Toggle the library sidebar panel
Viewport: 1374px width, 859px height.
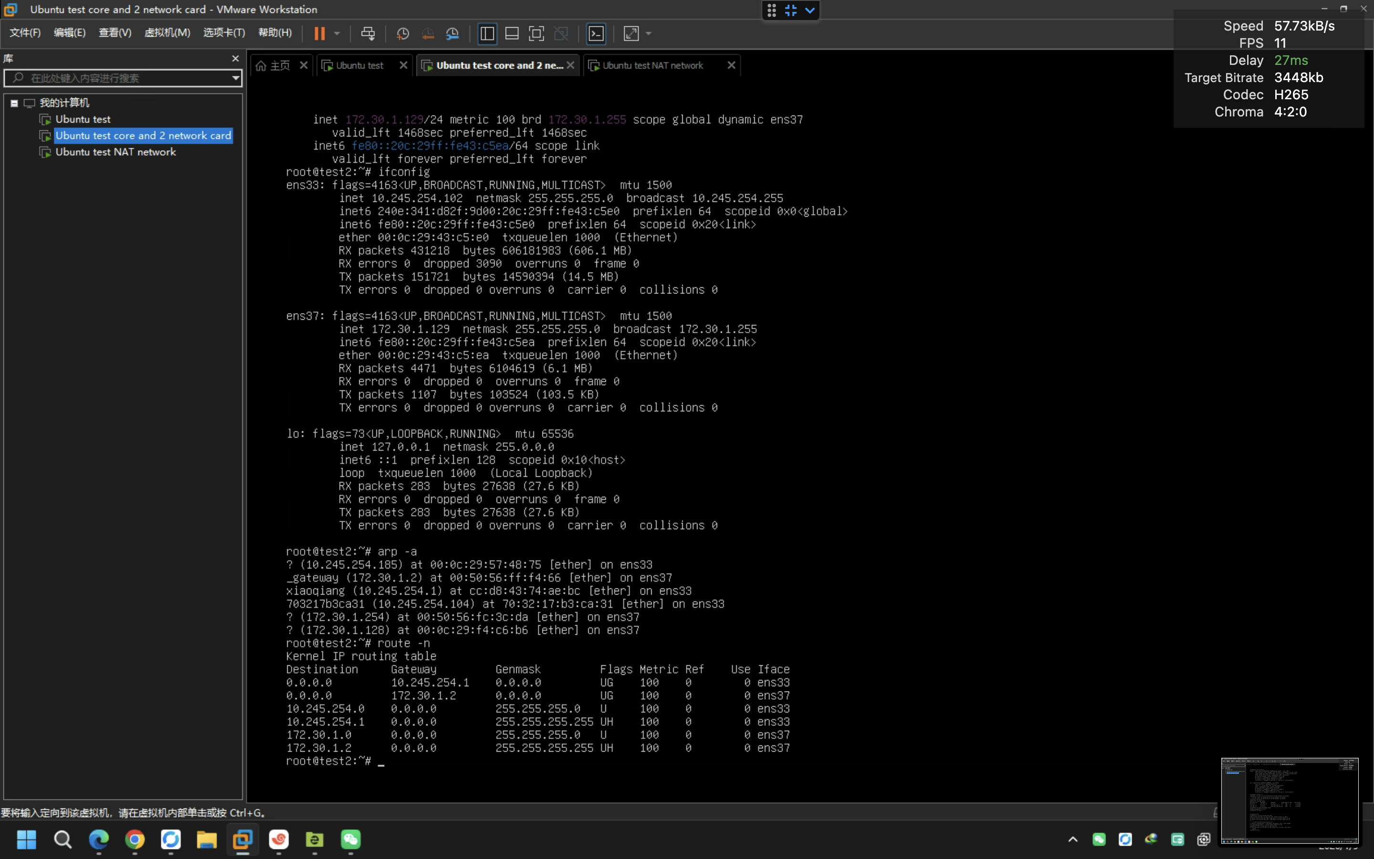click(x=487, y=33)
